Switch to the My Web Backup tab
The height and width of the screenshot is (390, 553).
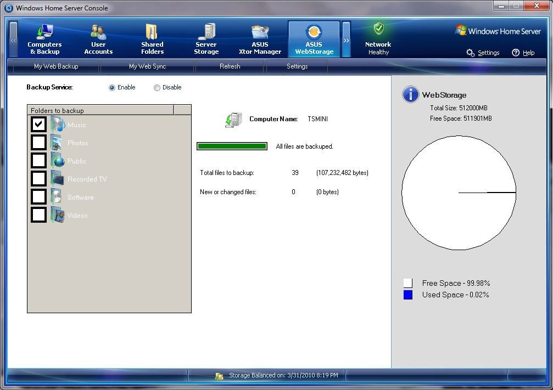pos(56,66)
